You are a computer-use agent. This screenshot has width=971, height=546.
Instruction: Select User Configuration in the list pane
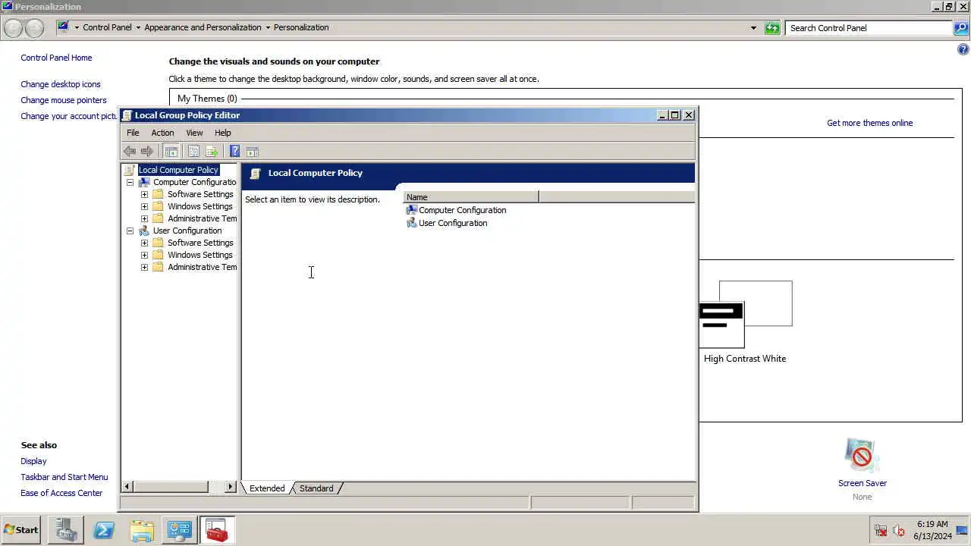(453, 223)
